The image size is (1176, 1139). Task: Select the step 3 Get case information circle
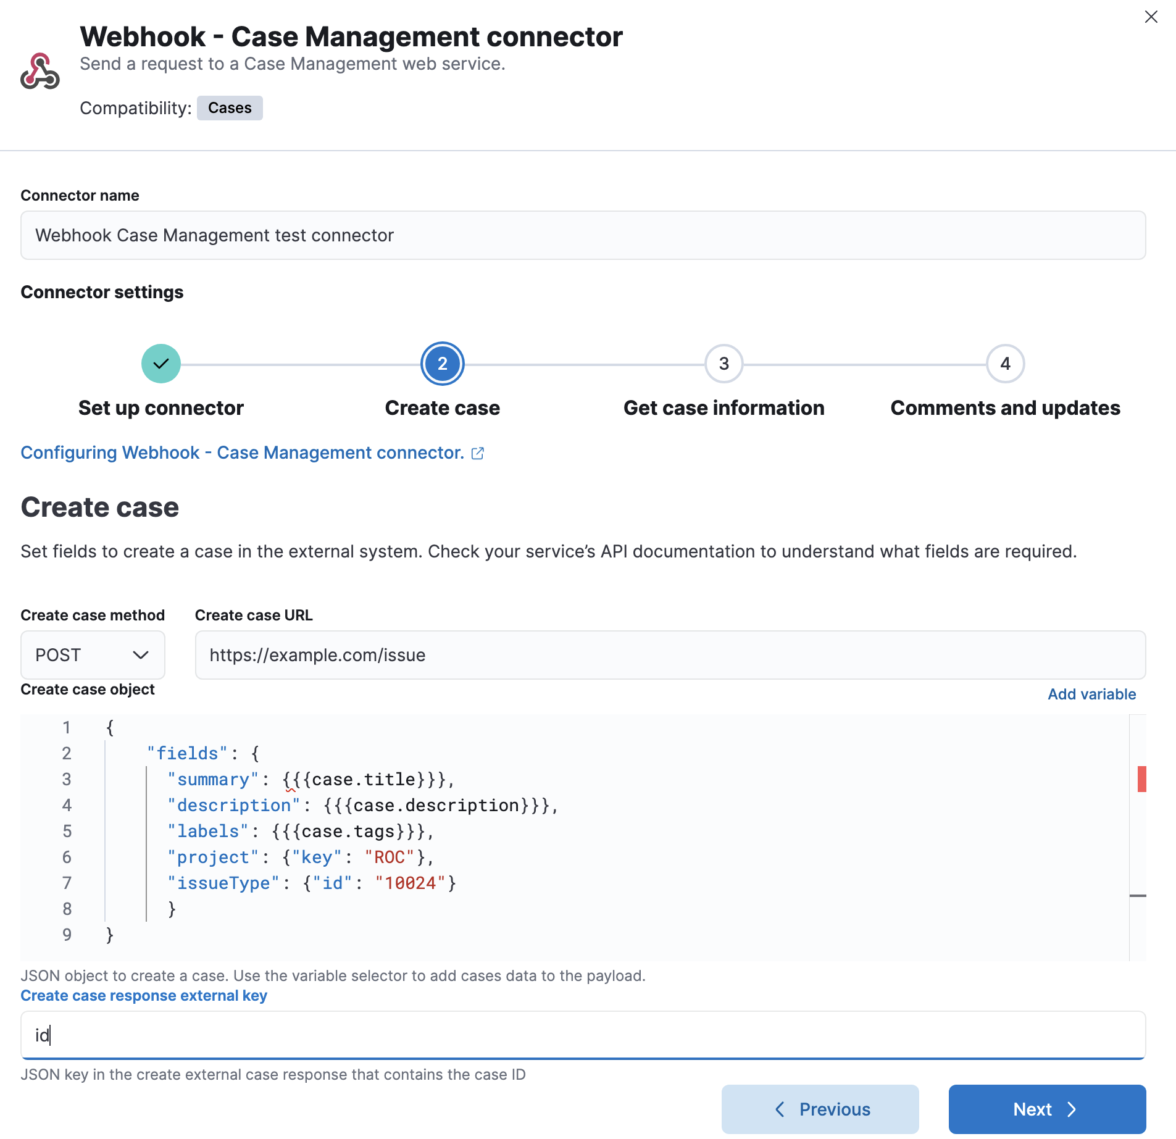point(724,364)
